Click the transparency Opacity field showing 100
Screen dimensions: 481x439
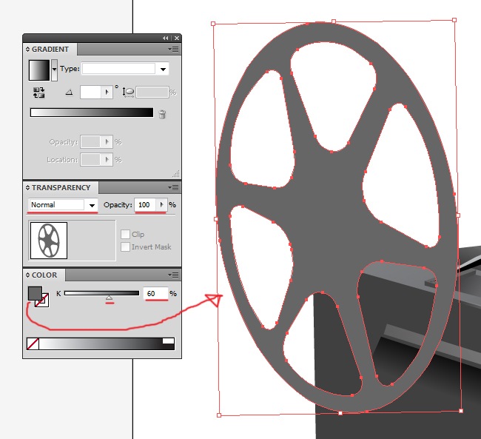145,205
